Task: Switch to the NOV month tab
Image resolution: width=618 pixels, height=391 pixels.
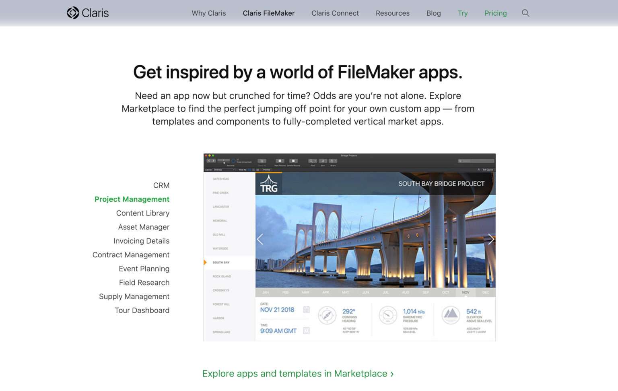Action: point(466,293)
